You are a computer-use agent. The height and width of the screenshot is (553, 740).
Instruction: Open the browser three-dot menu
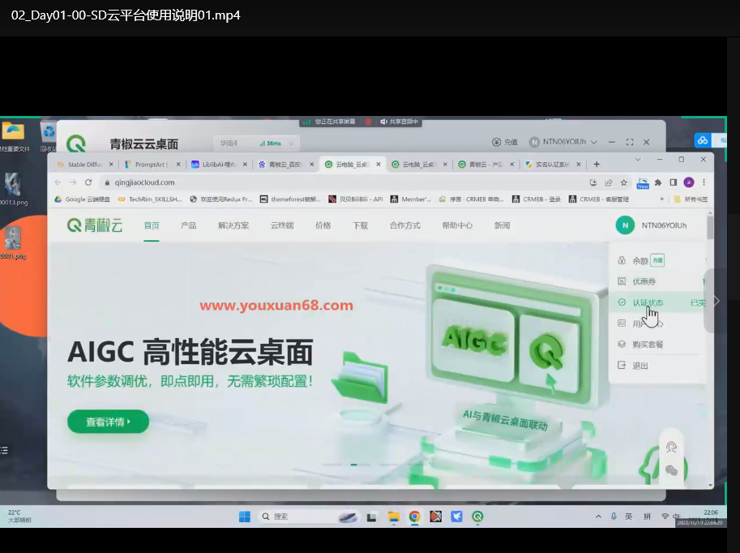(x=704, y=182)
